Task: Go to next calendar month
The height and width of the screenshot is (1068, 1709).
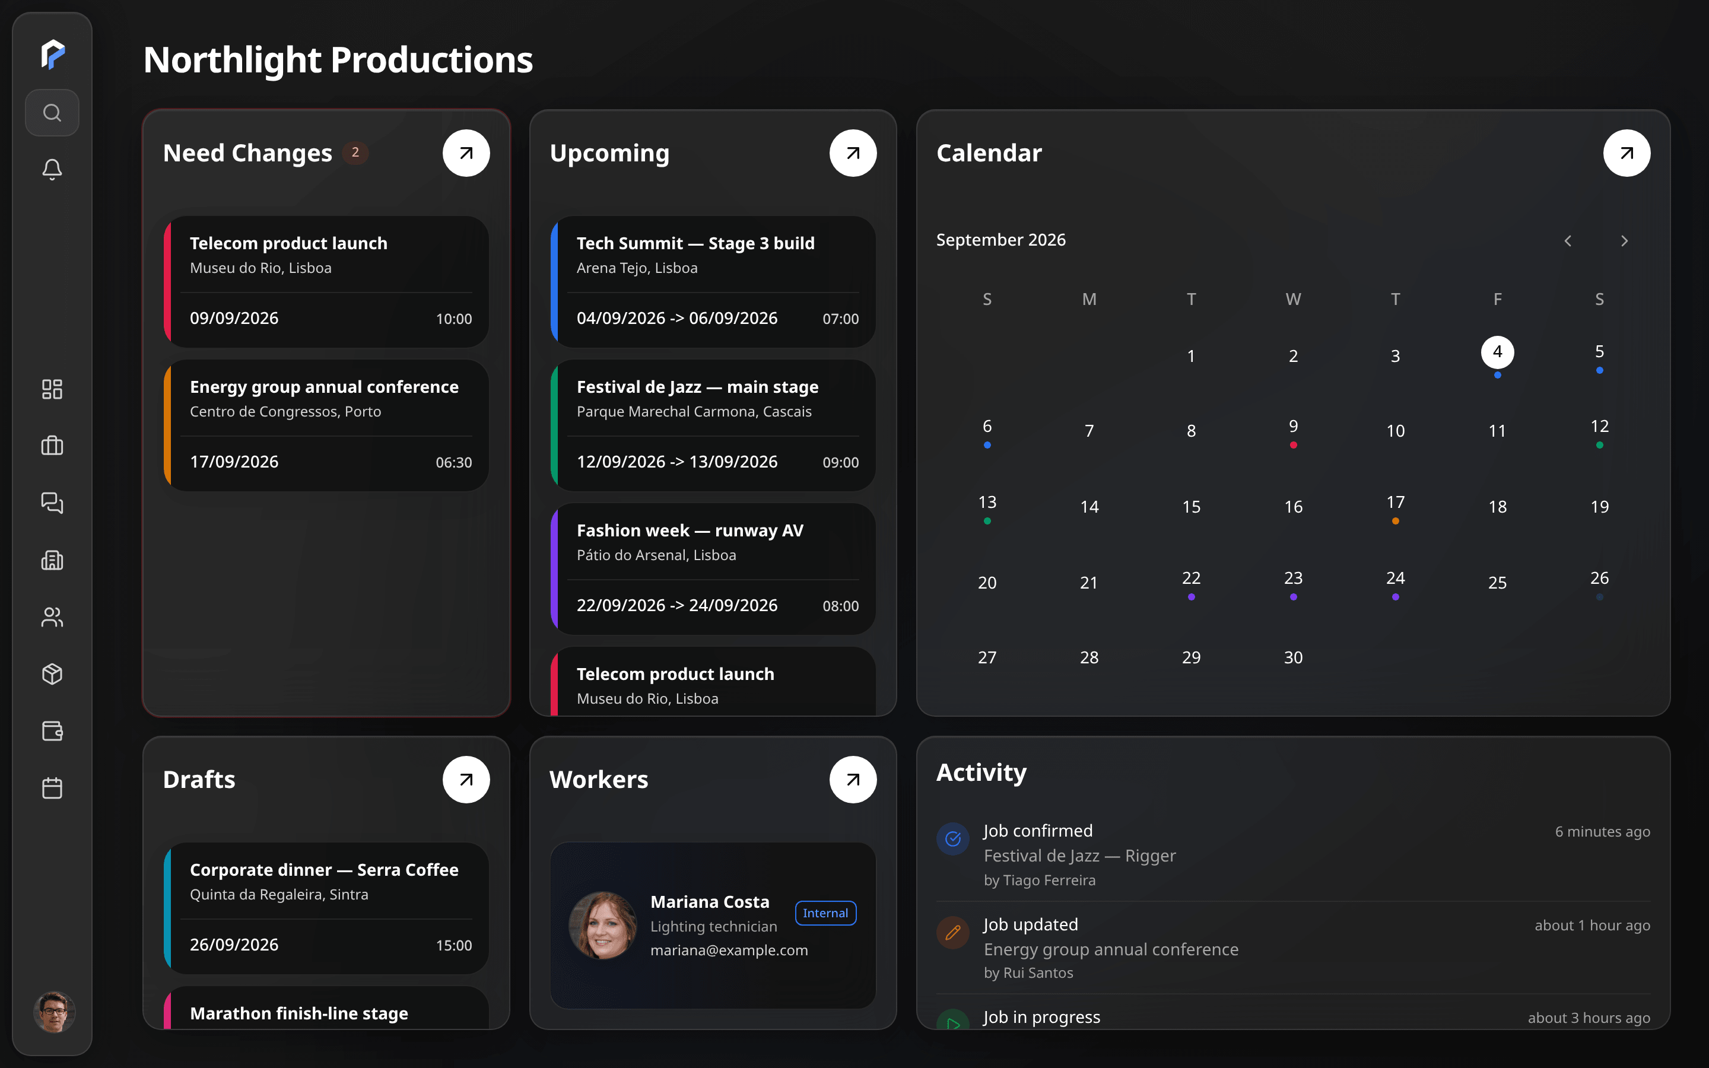Action: tap(1624, 241)
